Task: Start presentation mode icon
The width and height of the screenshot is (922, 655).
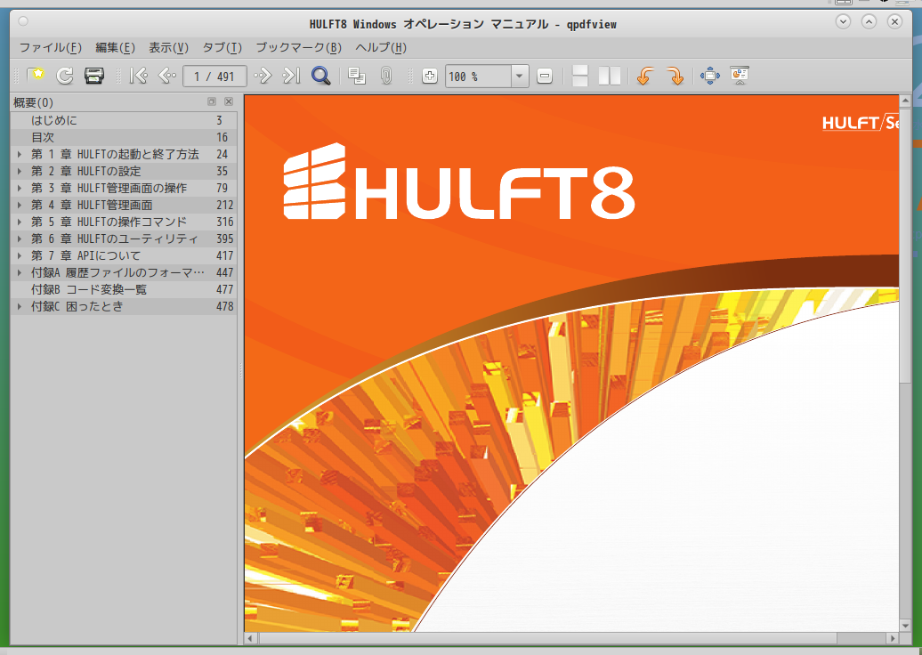Action: coord(740,76)
